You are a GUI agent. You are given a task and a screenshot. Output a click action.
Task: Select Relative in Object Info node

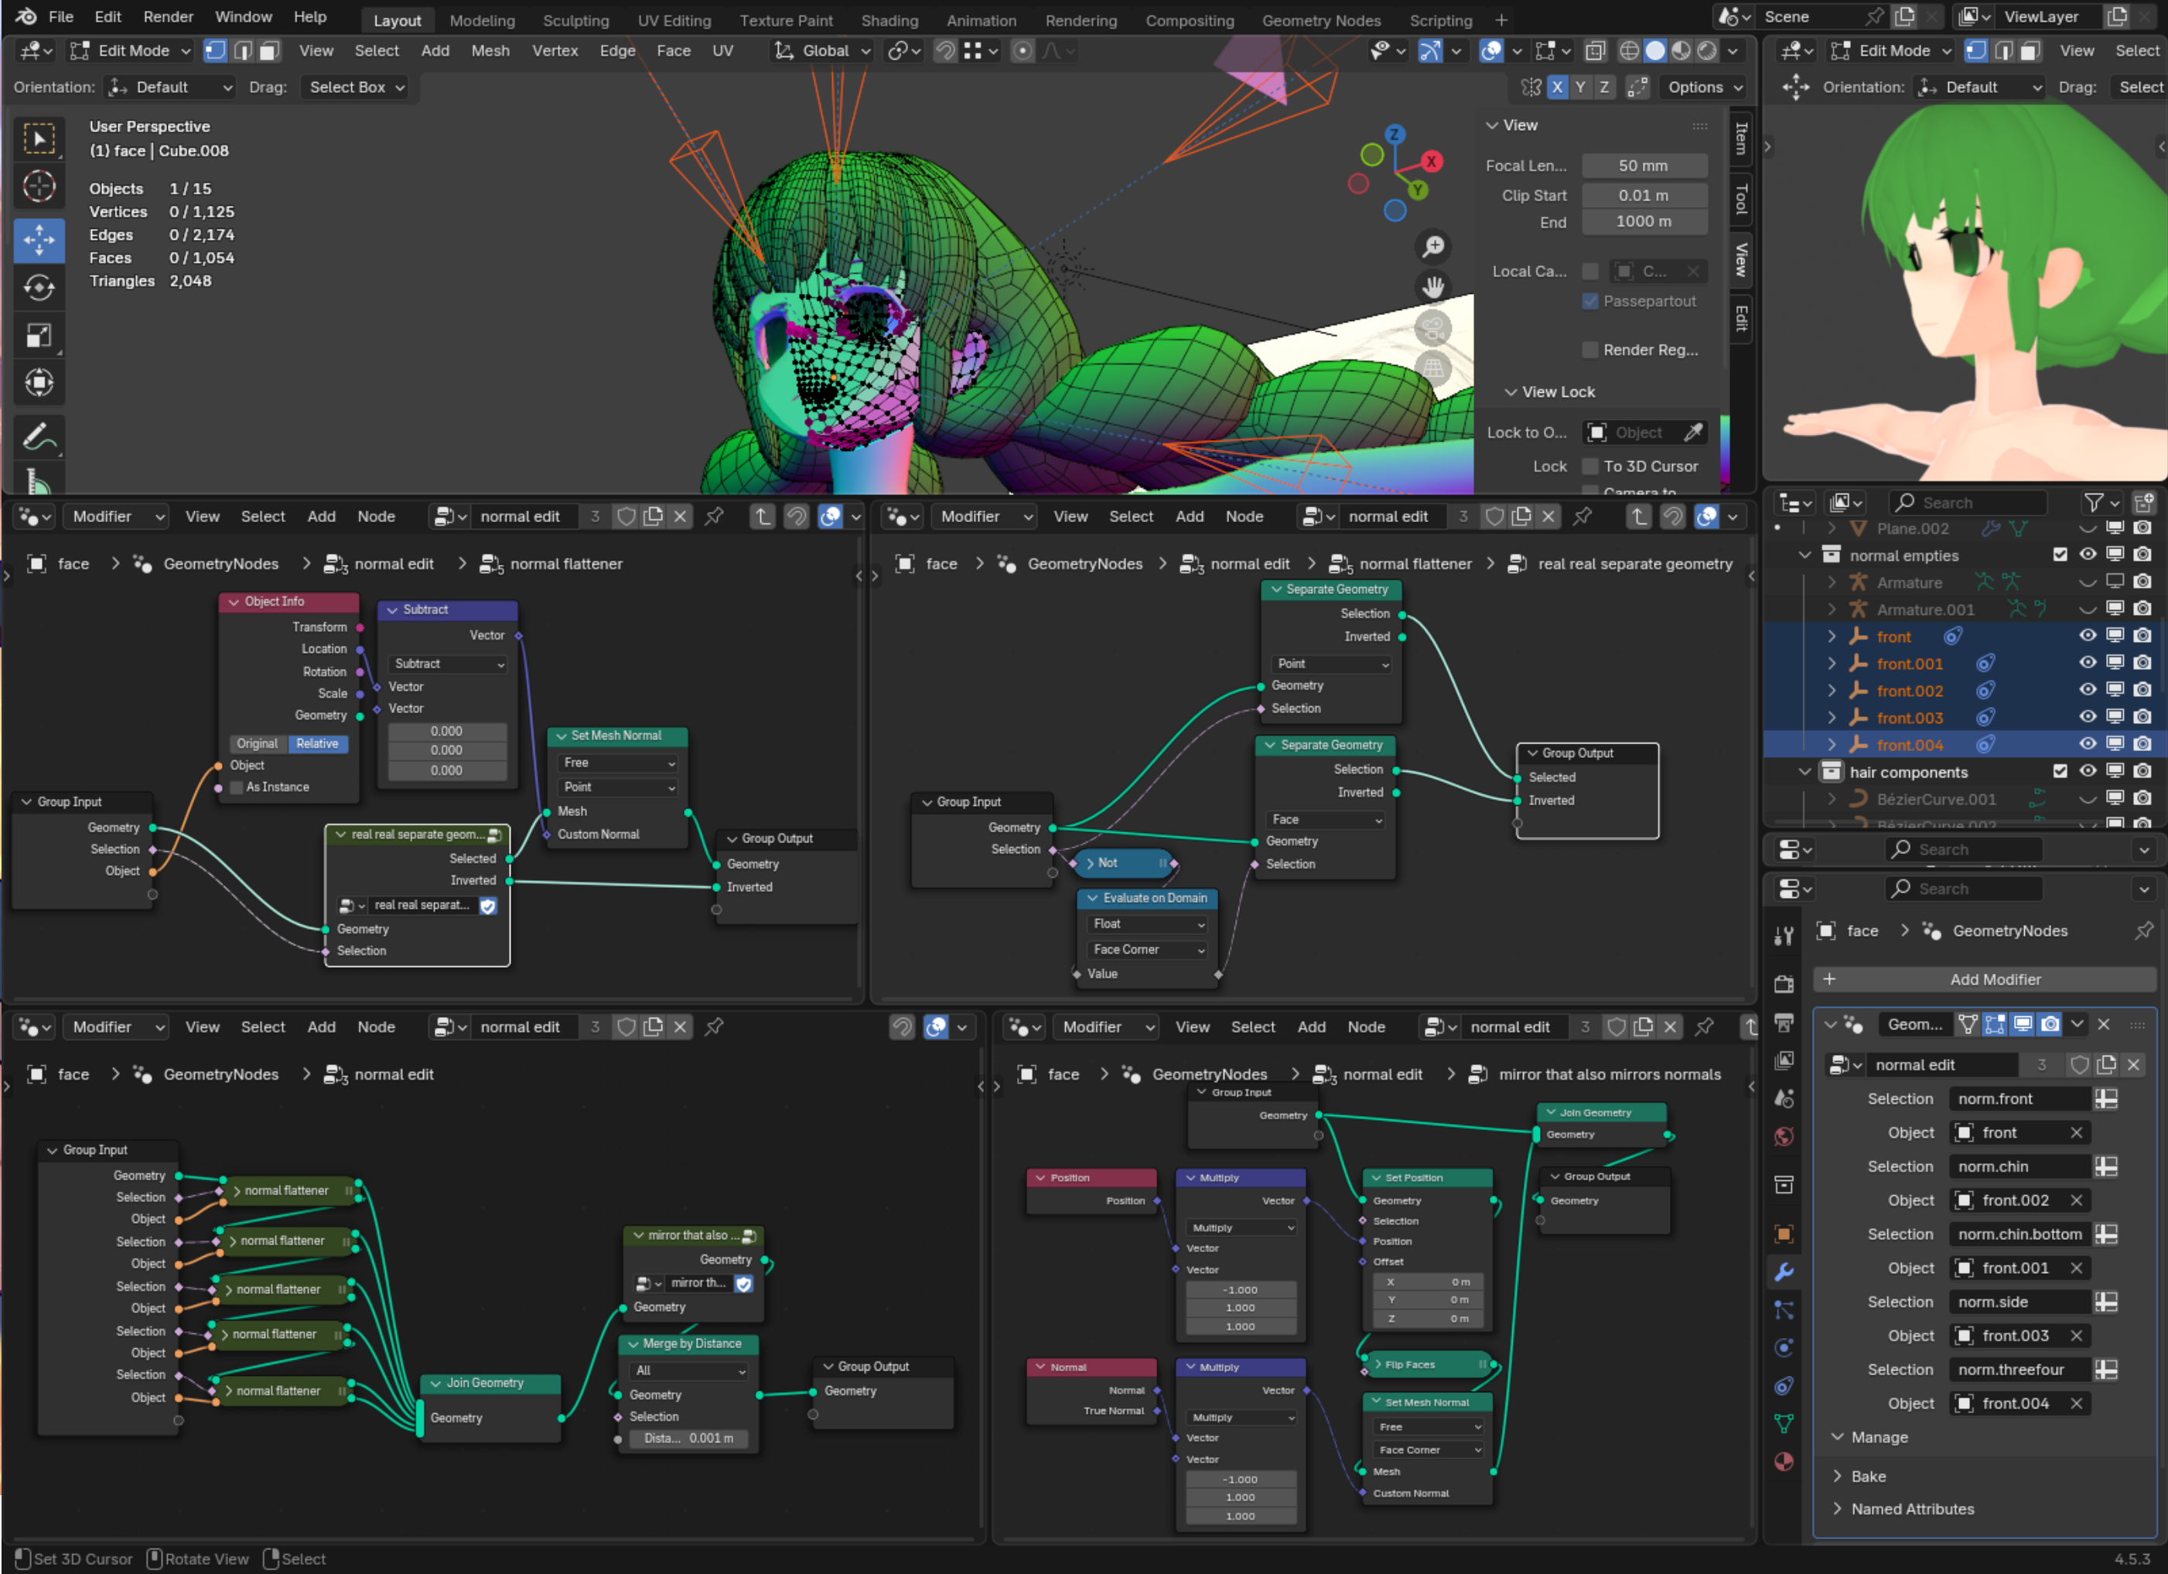317,743
